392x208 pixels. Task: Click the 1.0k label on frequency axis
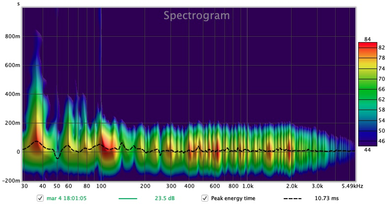point(247,186)
